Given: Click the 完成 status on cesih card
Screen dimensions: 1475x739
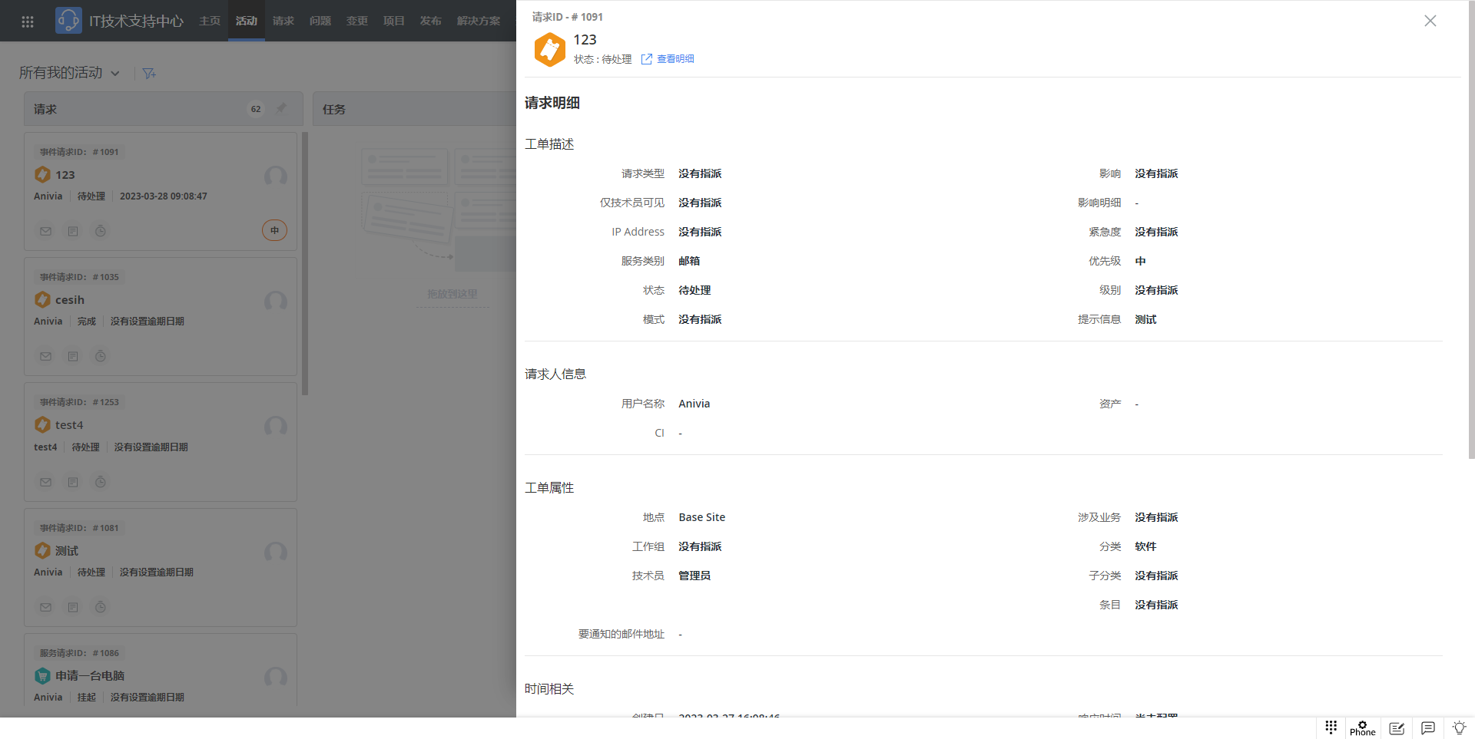Looking at the screenshot, I should [87, 322].
